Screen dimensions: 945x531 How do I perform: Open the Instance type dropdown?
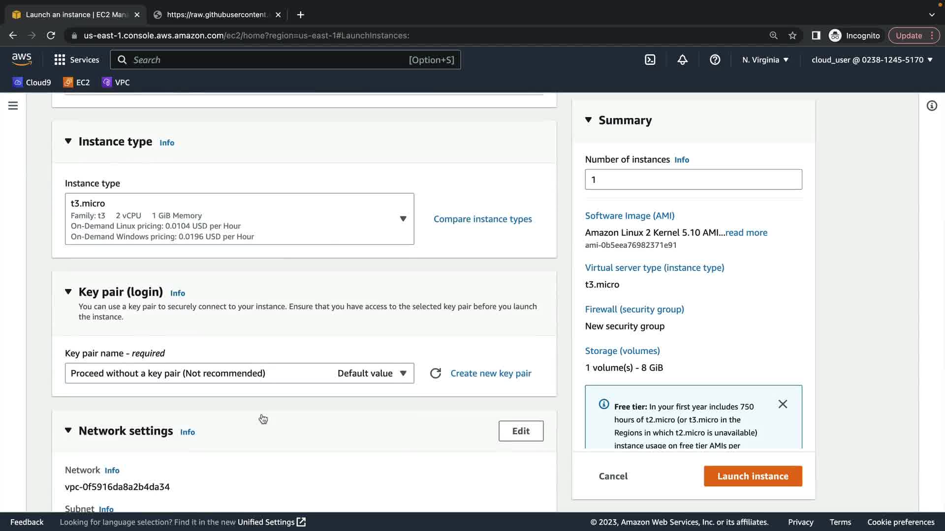point(239,219)
